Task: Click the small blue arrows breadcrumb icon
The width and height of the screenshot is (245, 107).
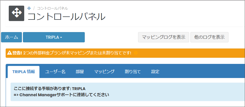Action: [x=29, y=8]
